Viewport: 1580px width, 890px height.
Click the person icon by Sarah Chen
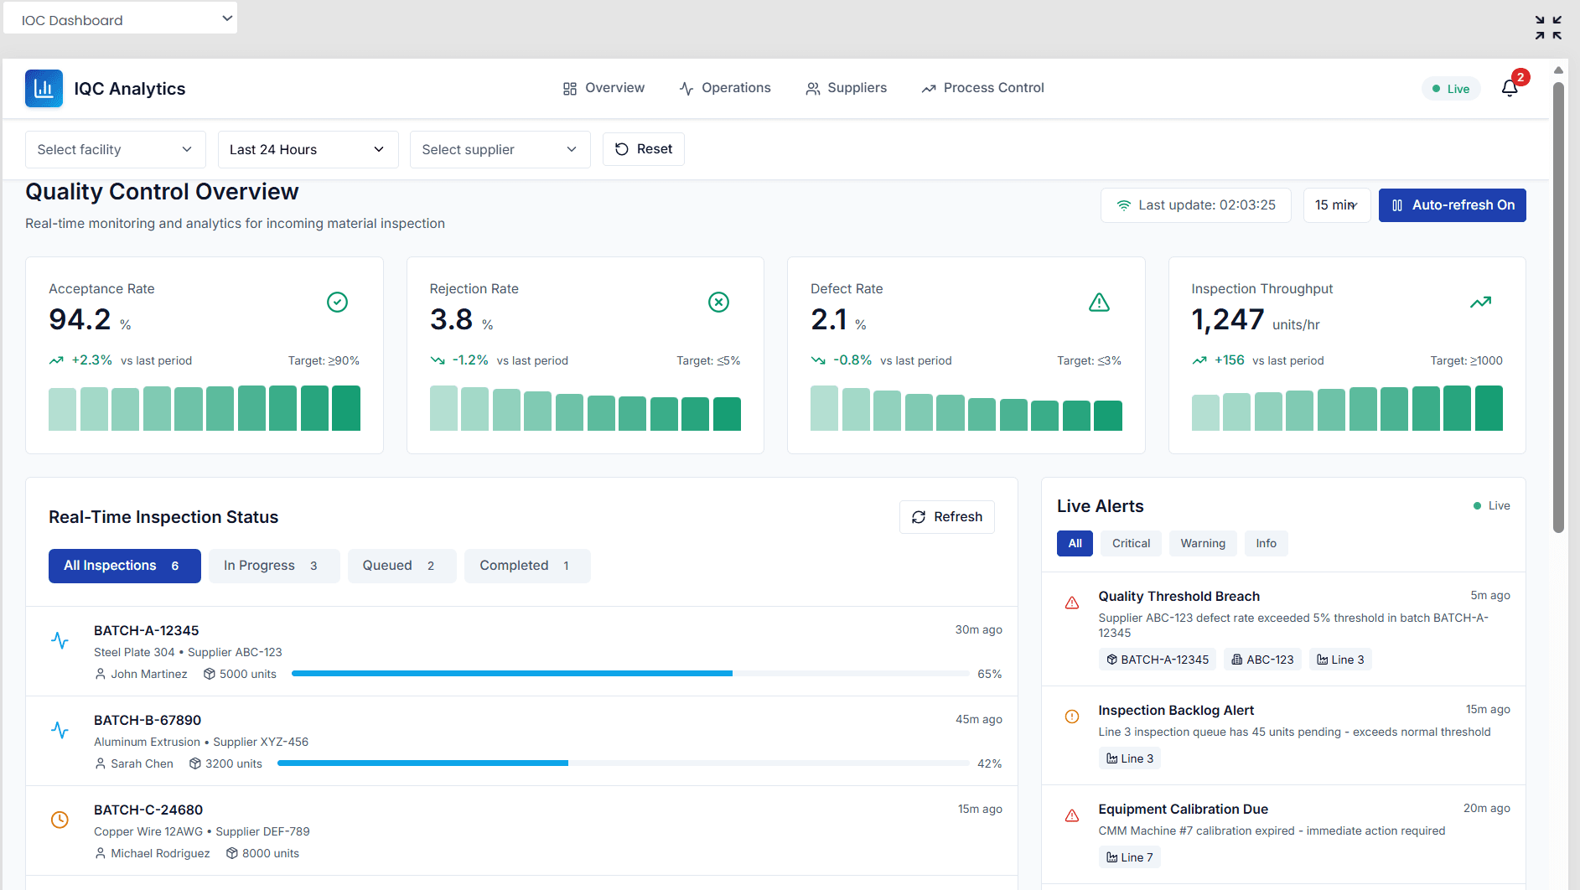pos(101,763)
